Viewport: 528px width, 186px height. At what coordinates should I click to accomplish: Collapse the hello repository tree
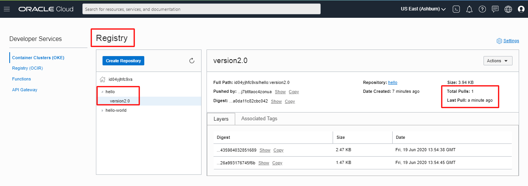click(x=102, y=92)
